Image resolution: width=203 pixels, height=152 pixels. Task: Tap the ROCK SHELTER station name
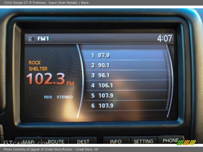pos(38,66)
